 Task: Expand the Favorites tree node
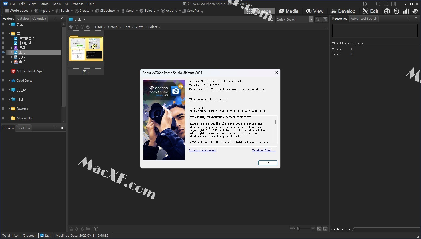(x=9, y=109)
